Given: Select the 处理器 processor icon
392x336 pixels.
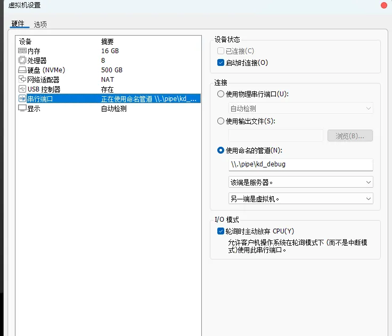Looking at the screenshot, I should (22, 61).
